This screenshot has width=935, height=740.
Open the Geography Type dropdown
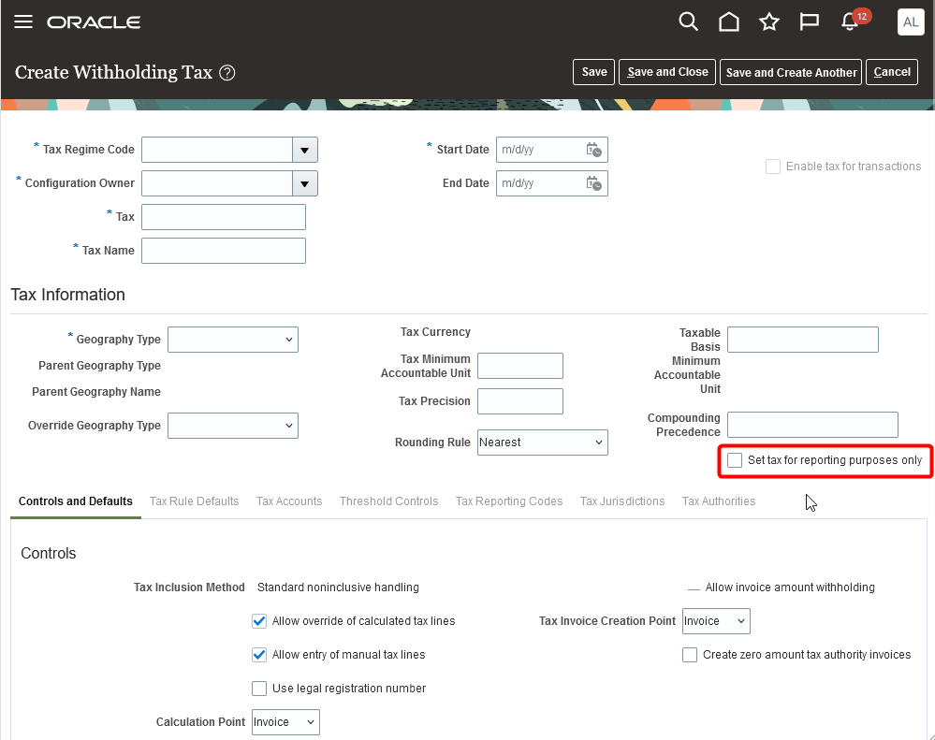(x=233, y=340)
